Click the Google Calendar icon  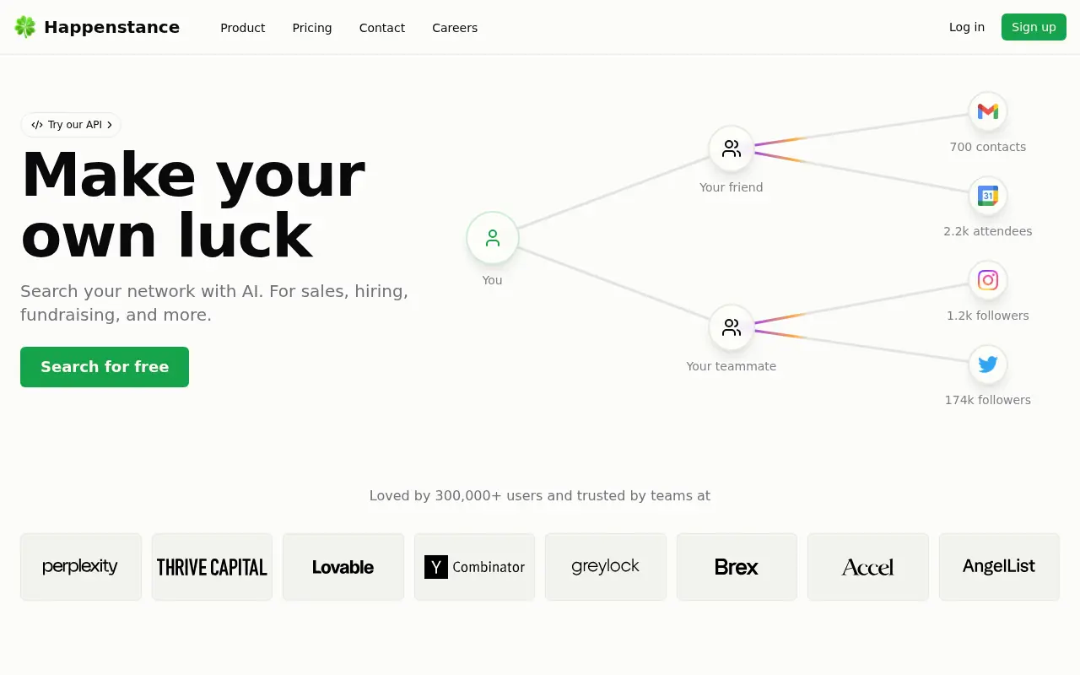[987, 196]
